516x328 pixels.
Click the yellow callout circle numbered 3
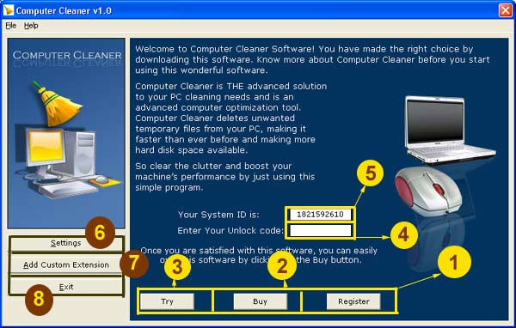pos(177,266)
